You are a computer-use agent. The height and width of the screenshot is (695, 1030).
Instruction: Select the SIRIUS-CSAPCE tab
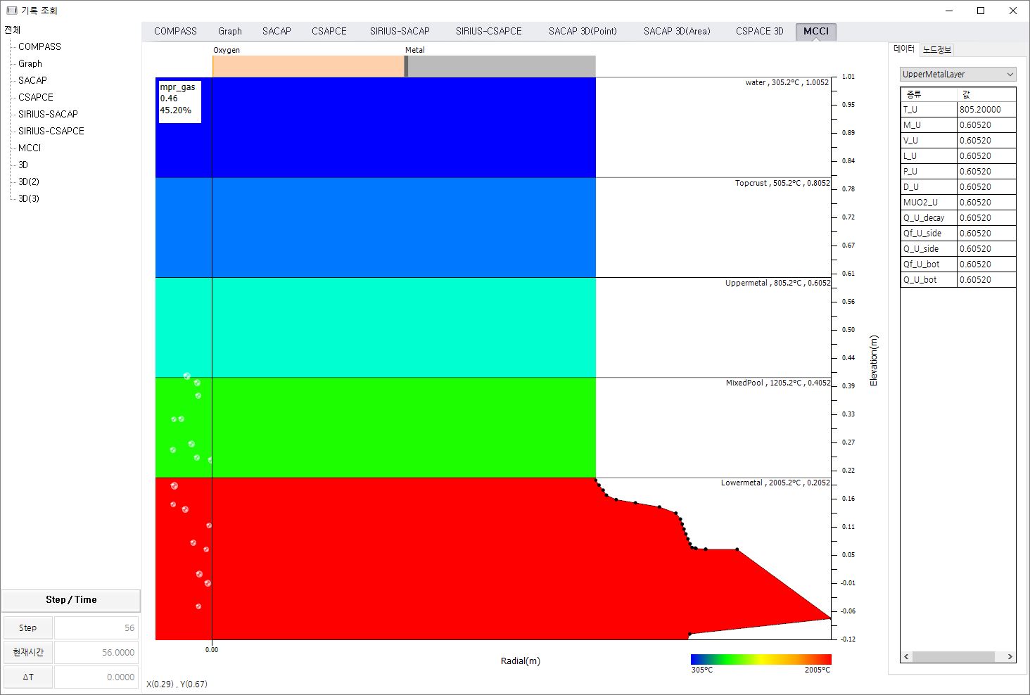pos(488,31)
